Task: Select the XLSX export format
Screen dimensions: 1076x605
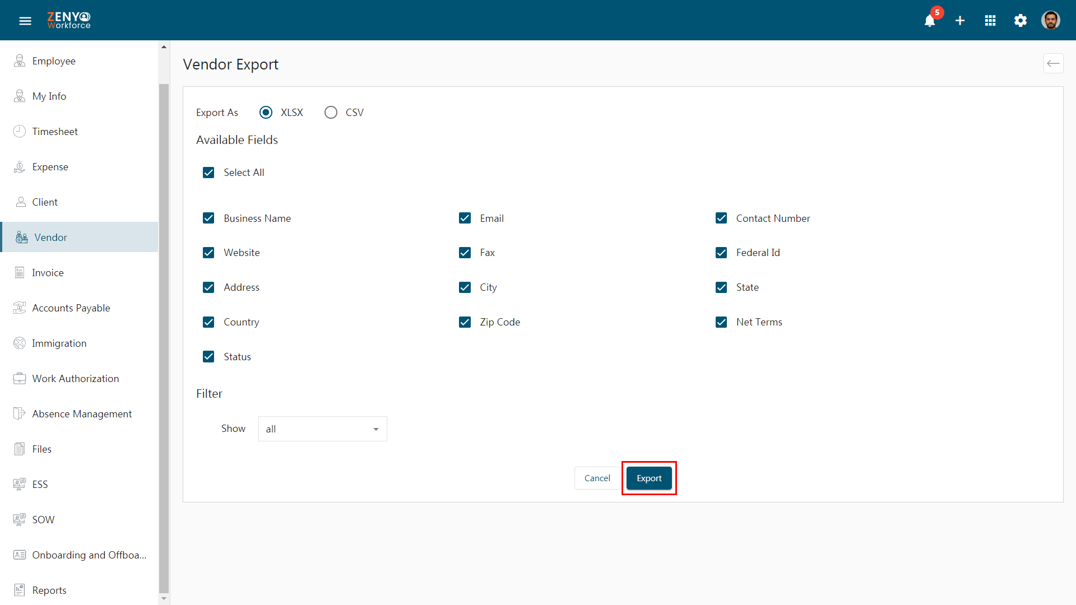Action: 266,113
